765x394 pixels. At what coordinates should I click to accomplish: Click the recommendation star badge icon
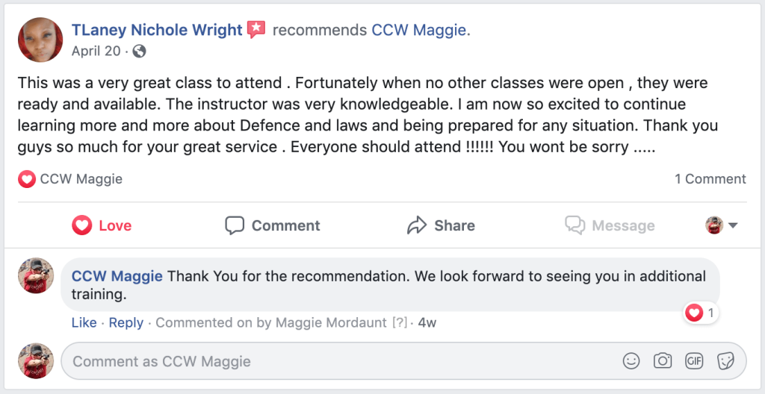click(x=256, y=30)
